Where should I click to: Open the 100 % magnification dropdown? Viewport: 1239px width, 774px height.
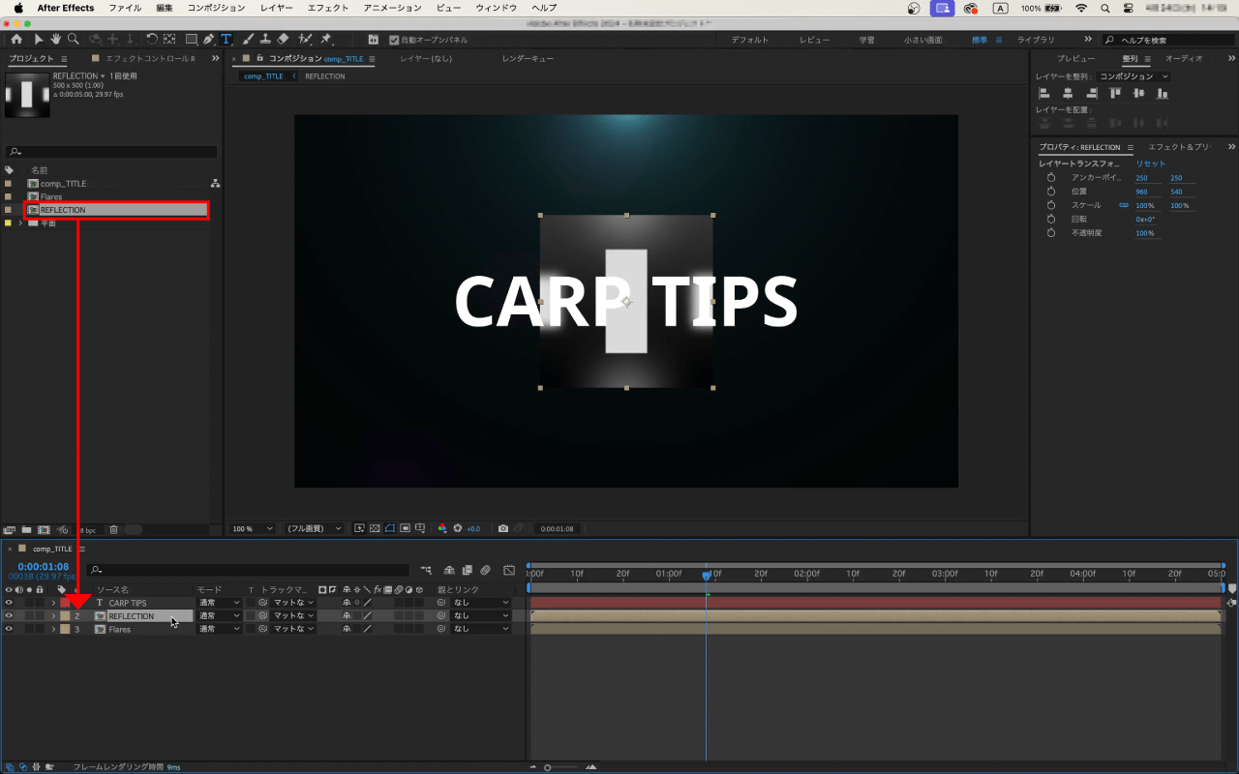[252, 528]
